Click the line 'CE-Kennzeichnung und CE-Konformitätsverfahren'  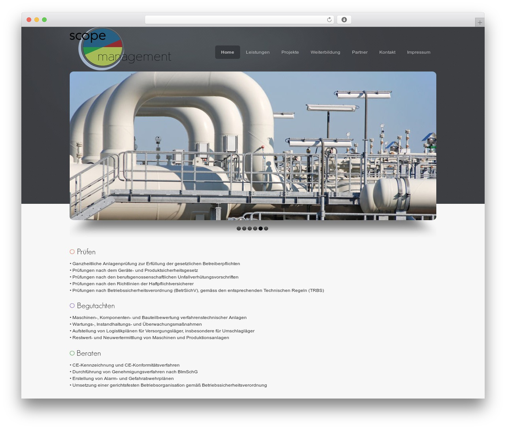coord(125,365)
